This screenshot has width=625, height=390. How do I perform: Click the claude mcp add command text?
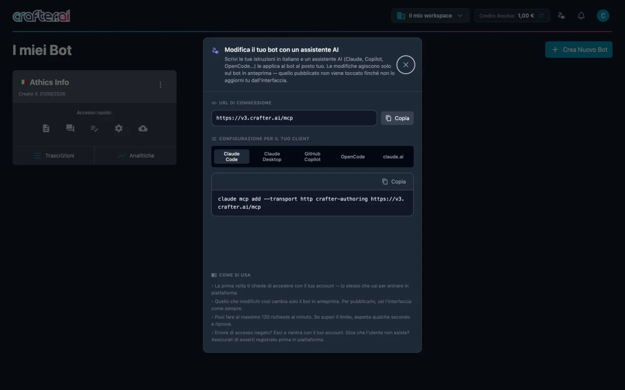click(x=311, y=203)
